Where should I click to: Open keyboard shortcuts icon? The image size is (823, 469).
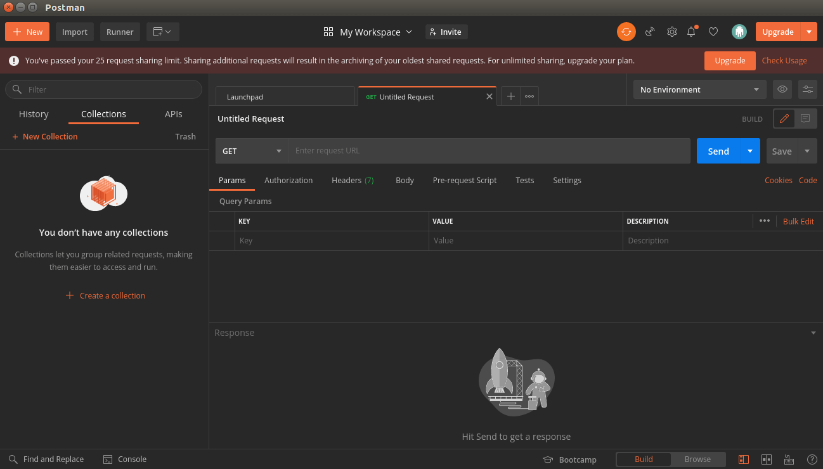click(x=789, y=459)
